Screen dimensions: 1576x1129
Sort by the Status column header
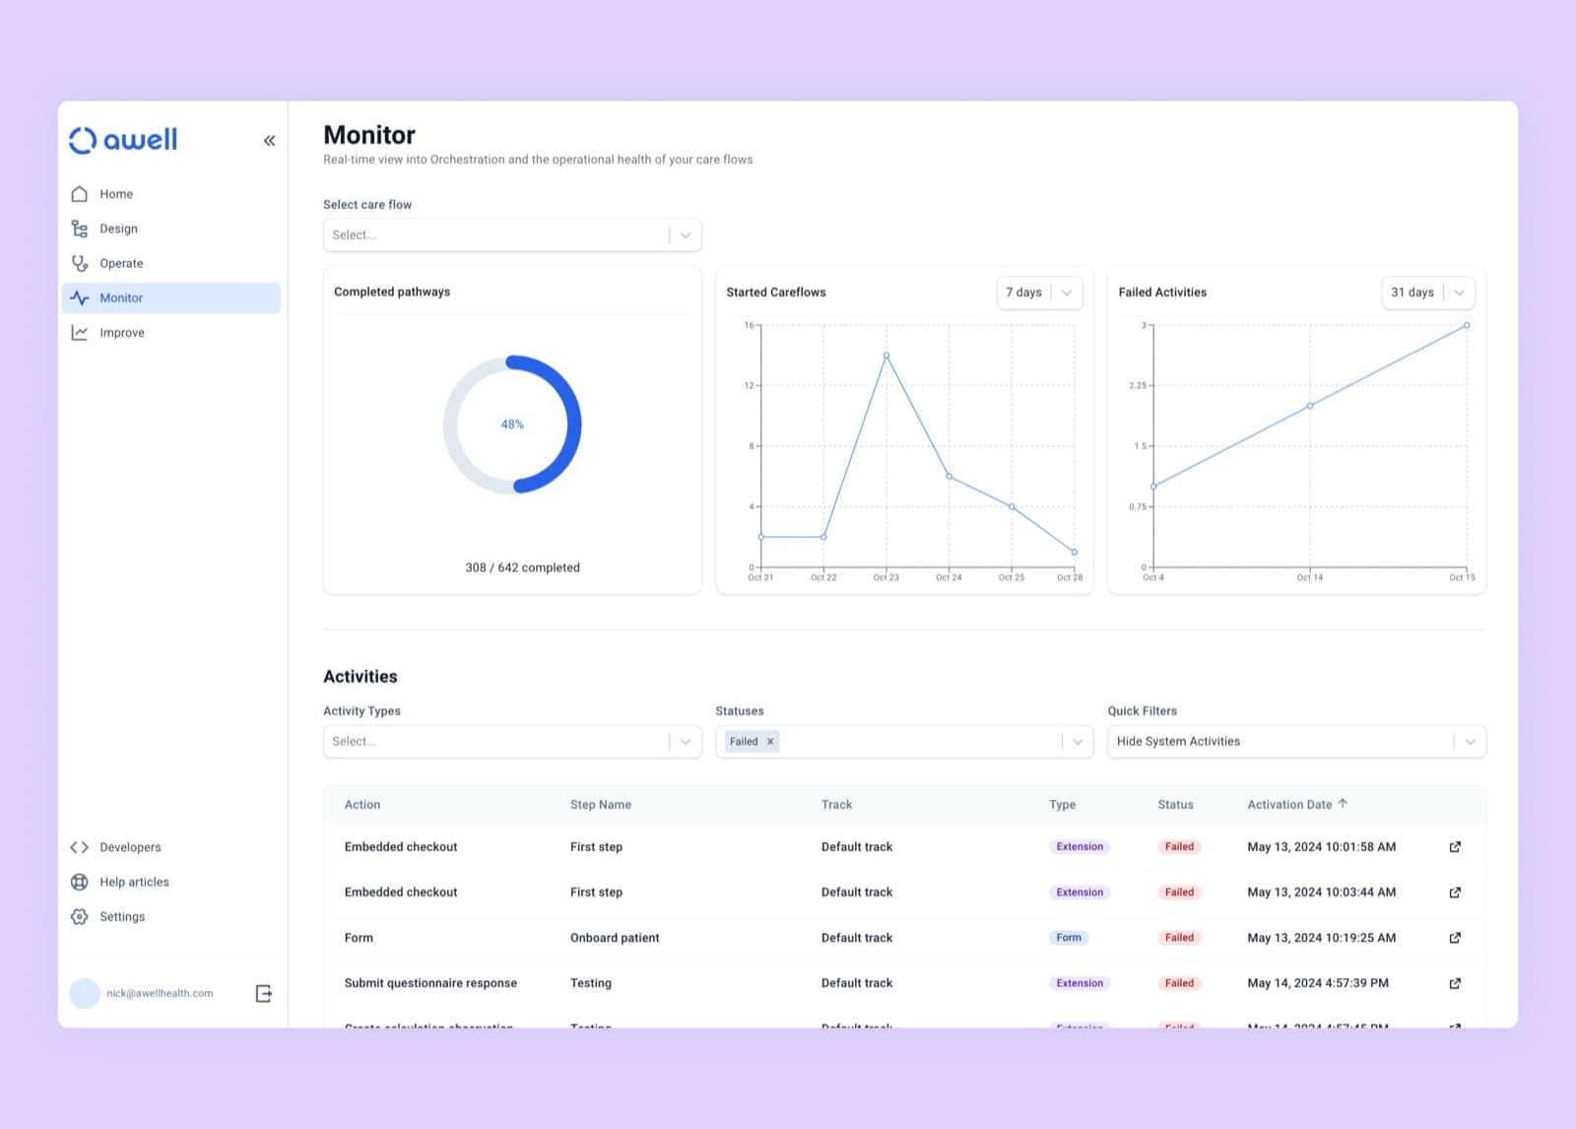tap(1175, 805)
